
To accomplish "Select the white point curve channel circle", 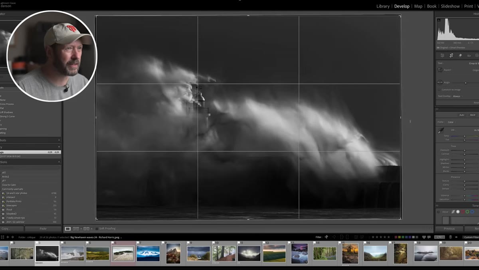I will click(x=458, y=212).
